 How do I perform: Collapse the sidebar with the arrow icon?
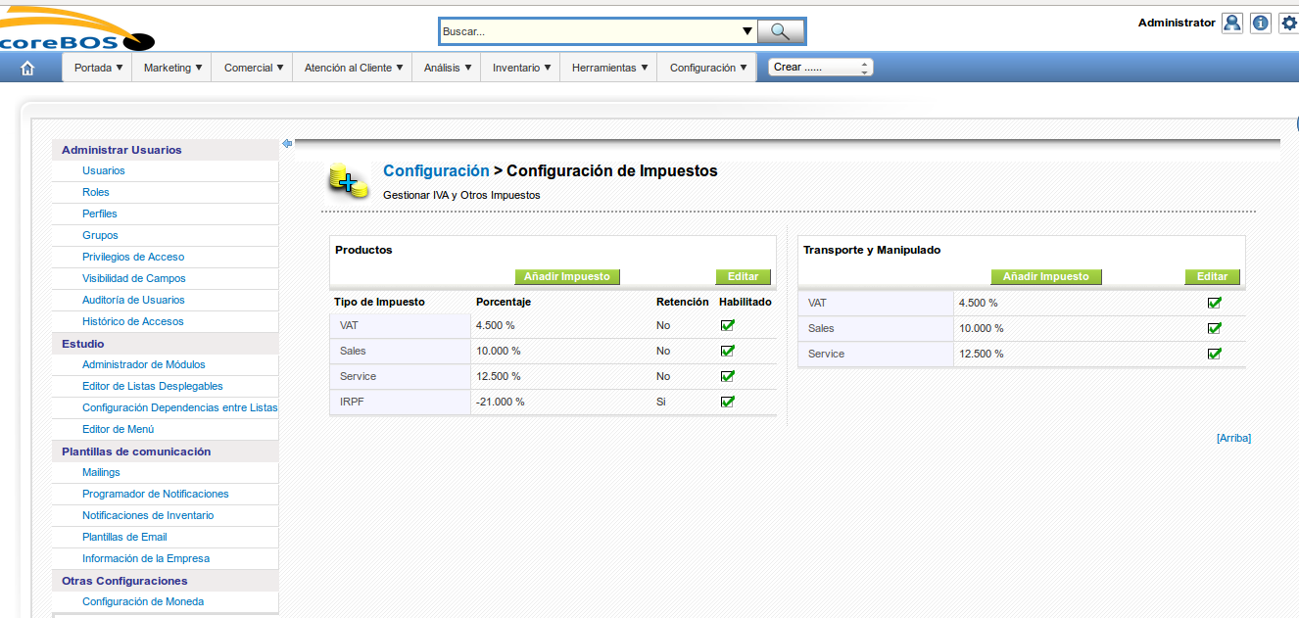point(287,144)
